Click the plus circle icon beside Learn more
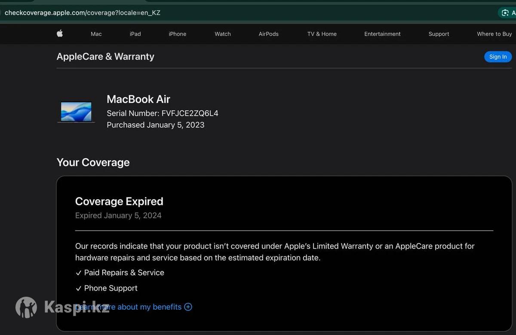 [188, 307]
